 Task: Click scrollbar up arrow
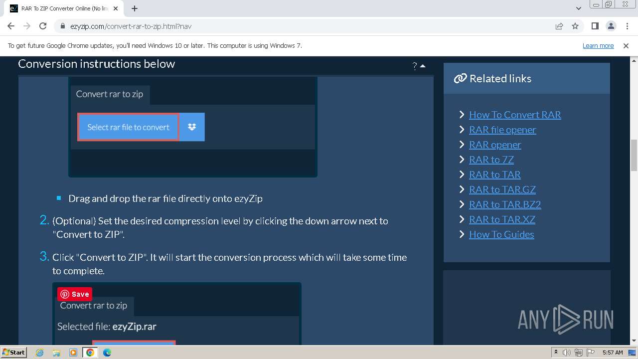(x=634, y=60)
